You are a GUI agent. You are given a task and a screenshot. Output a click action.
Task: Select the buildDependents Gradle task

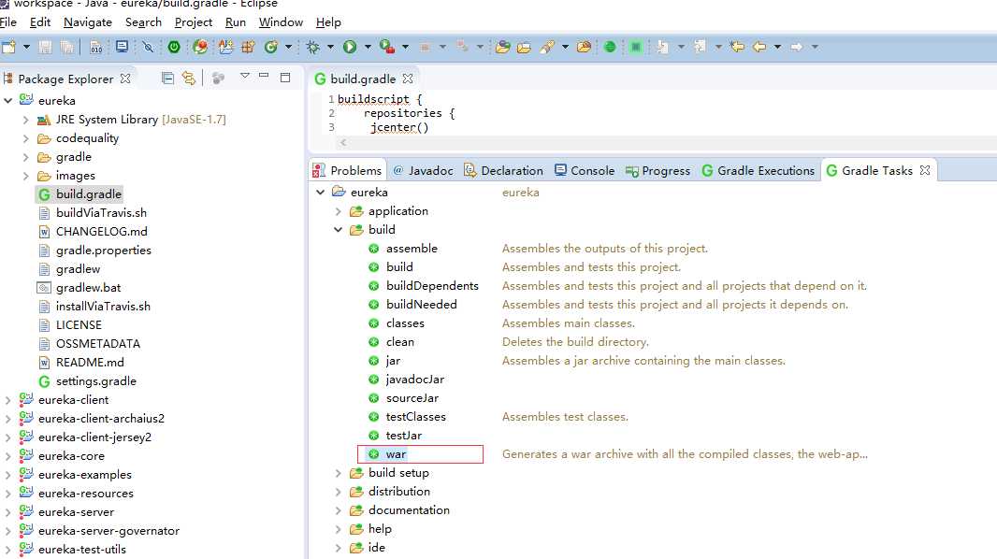[x=432, y=286]
